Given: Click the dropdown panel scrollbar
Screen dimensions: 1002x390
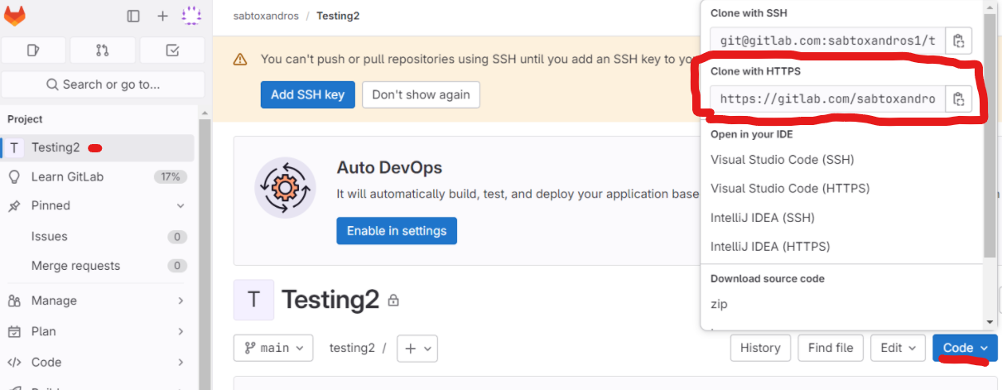Looking at the screenshot, I should [x=990, y=136].
